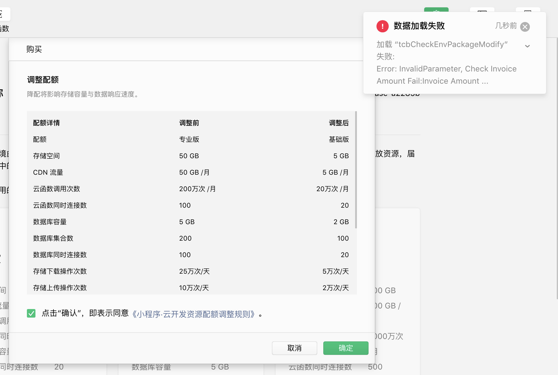Dismiss the 数据加载失败 notification
The width and height of the screenshot is (558, 375).
[x=525, y=27]
